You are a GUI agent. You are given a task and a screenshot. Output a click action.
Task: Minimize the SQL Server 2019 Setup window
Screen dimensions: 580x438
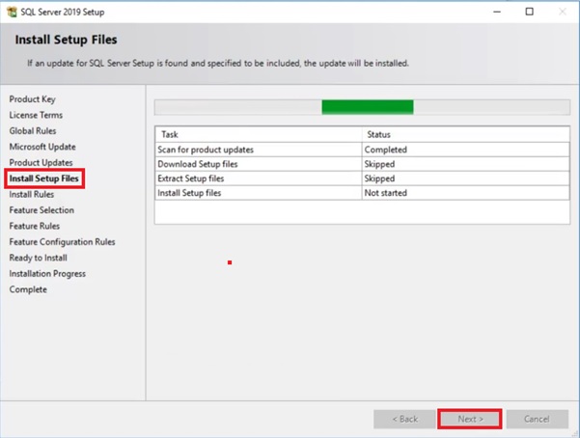tap(497, 12)
